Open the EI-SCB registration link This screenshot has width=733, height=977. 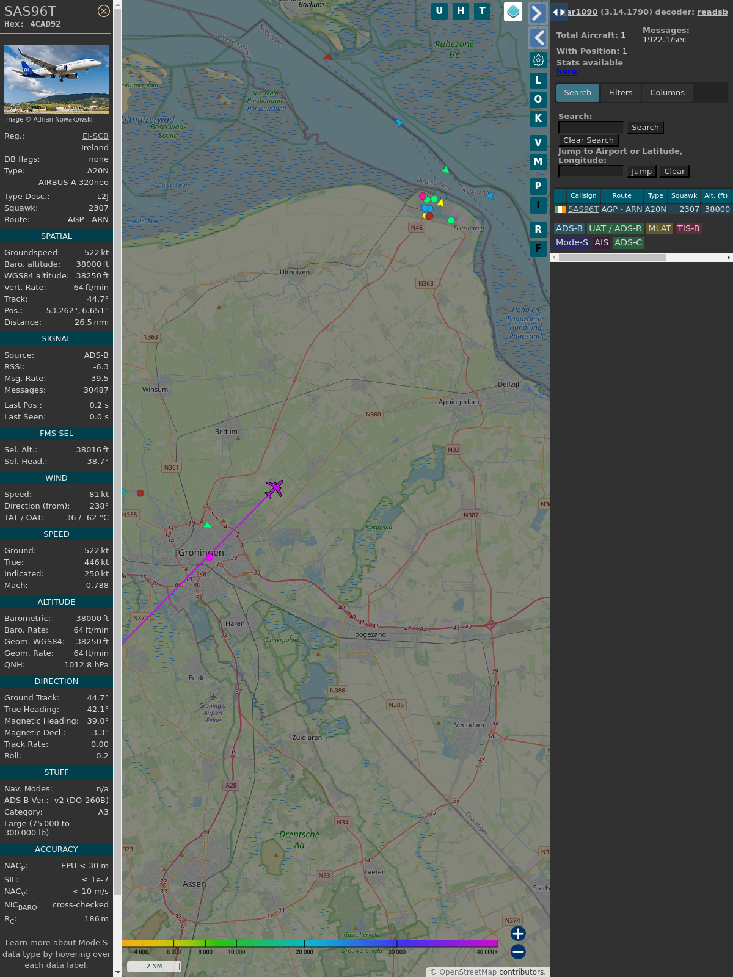click(x=95, y=136)
